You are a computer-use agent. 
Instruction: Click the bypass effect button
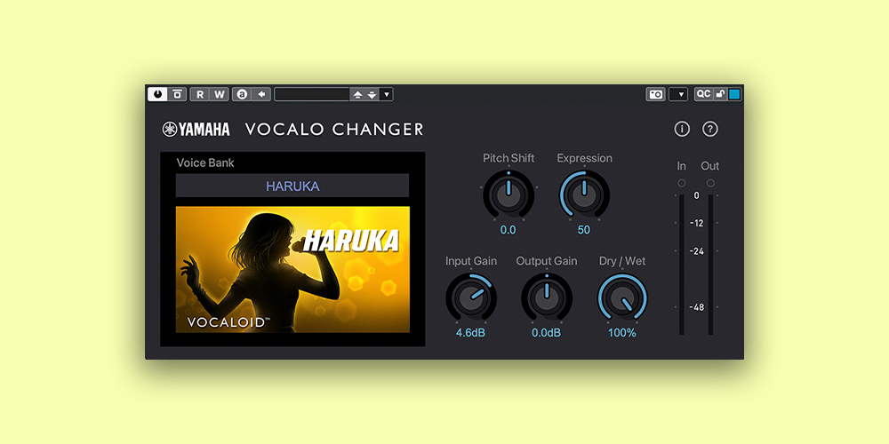[x=178, y=94]
